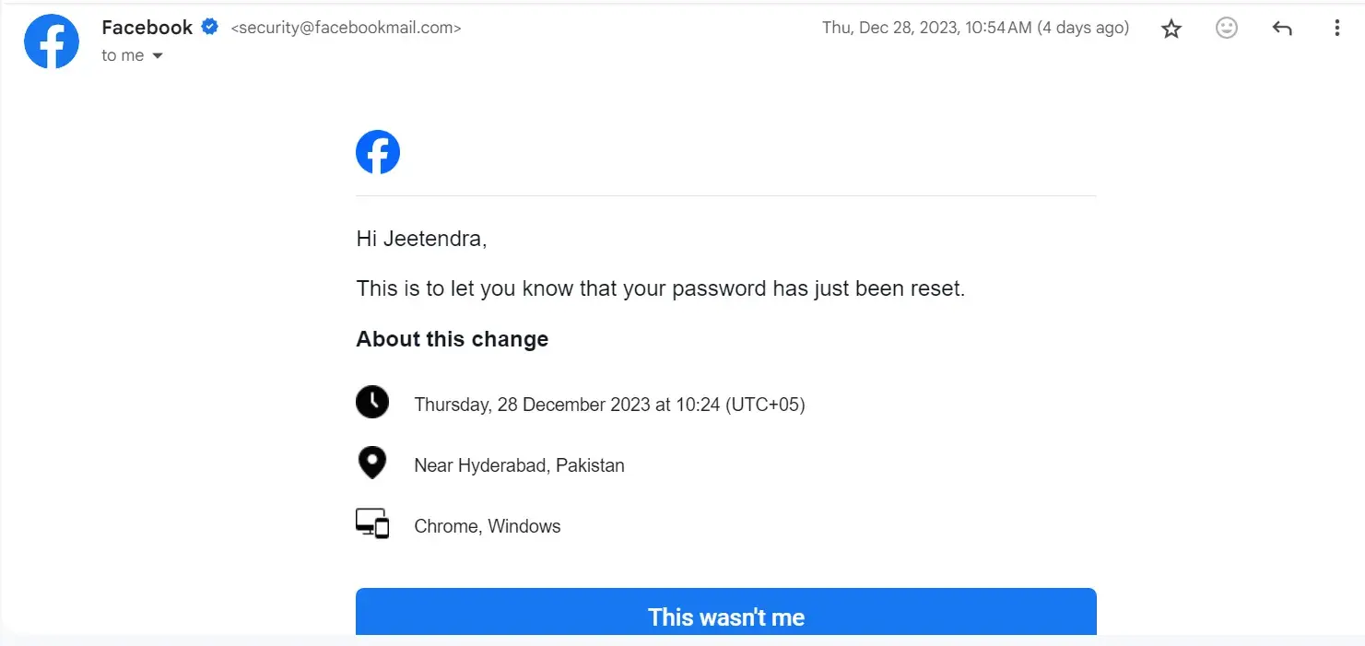Click the sender name "Facebook"

point(147,28)
